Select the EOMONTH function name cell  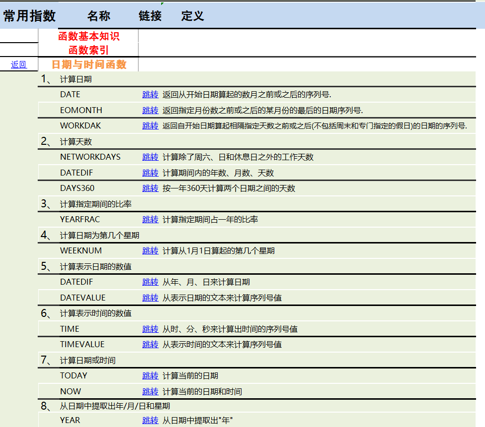pos(81,110)
